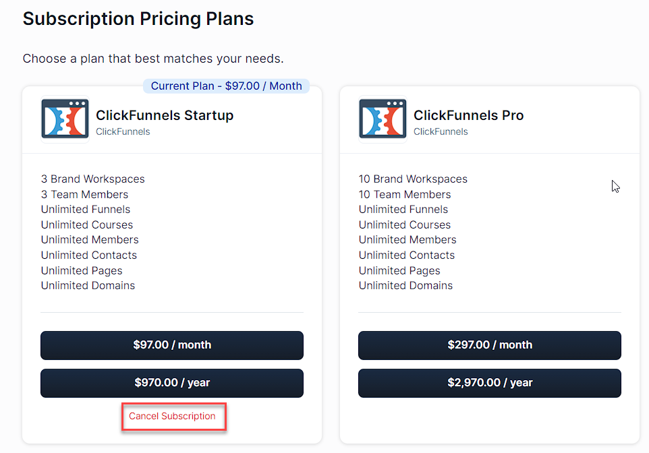649x453 pixels.
Task: Click the Current Plan - $97.00 / Month badge
Action: (225, 86)
